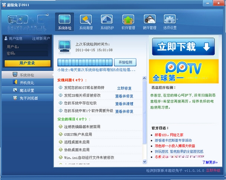
Task: Click the 开始检测 button
Action: tap(125, 62)
